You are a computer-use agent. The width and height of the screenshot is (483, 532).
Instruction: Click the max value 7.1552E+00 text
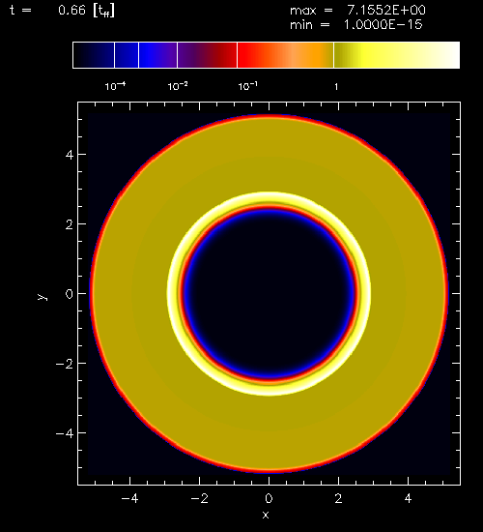(386, 11)
